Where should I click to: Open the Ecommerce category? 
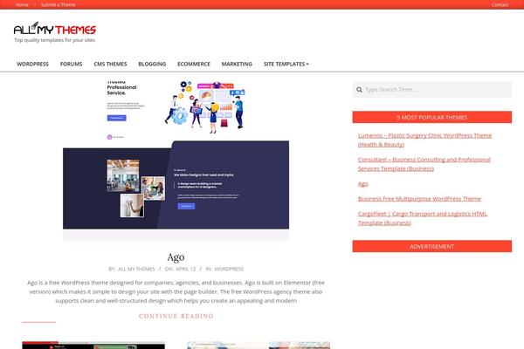[x=194, y=64]
